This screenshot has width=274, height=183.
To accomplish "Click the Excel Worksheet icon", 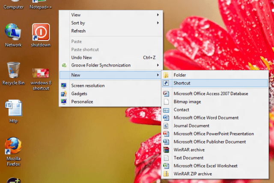I will pos(166,166).
